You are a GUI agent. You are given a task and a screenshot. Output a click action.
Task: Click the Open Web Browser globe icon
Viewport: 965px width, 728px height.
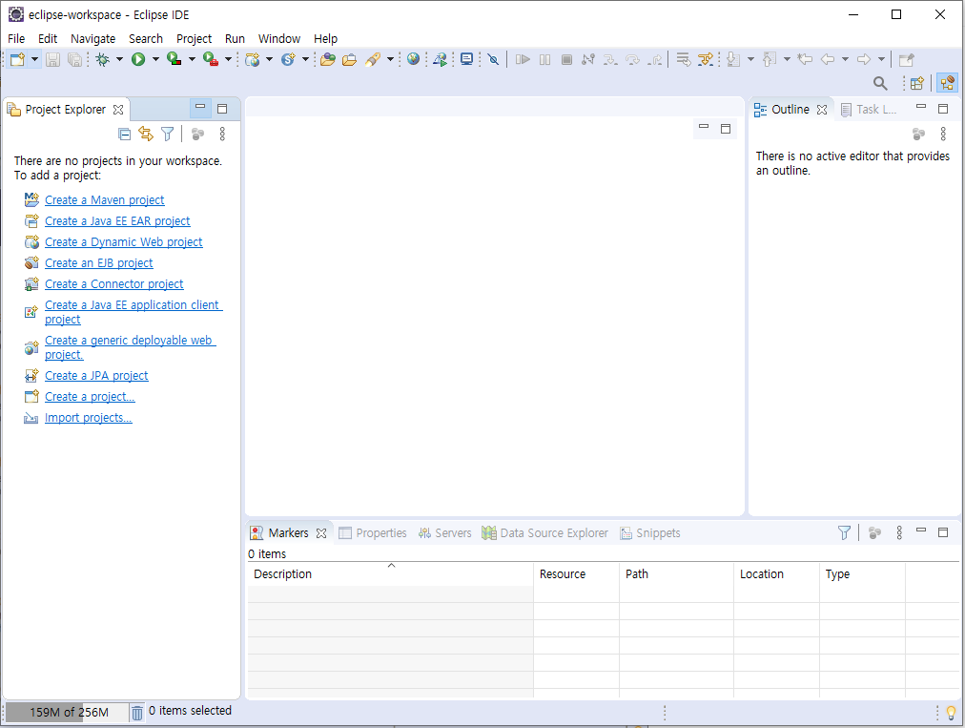pos(414,59)
